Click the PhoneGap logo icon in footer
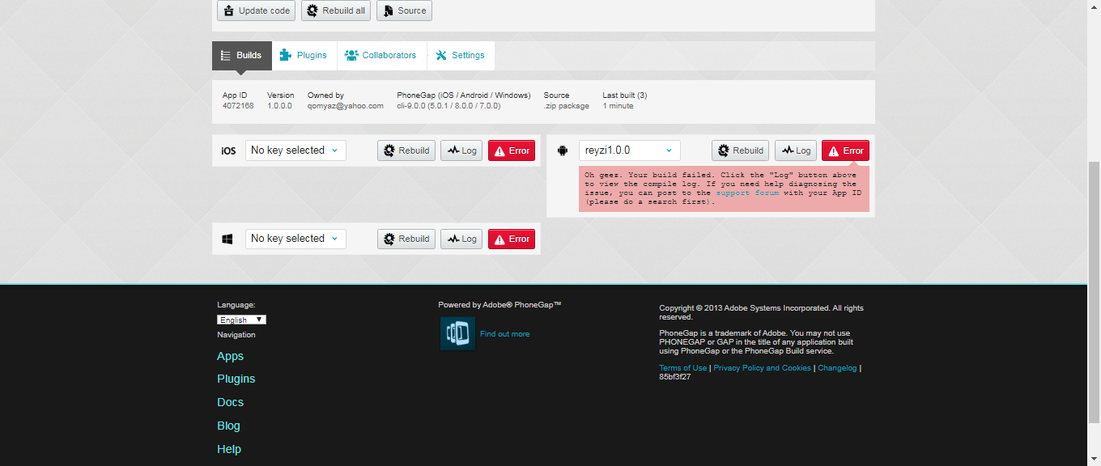1101x466 pixels. tap(457, 333)
